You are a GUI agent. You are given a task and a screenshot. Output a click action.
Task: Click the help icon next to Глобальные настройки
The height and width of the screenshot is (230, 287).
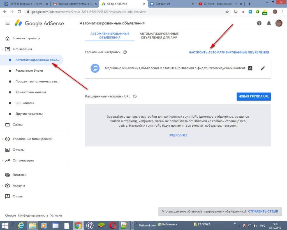tap(125, 52)
